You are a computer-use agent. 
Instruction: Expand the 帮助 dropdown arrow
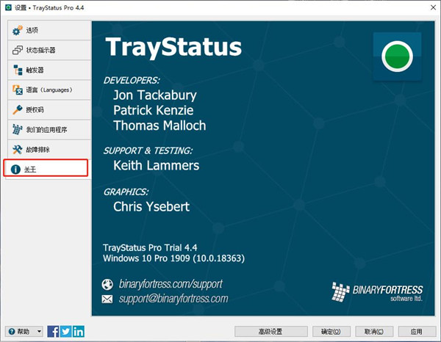(40, 332)
